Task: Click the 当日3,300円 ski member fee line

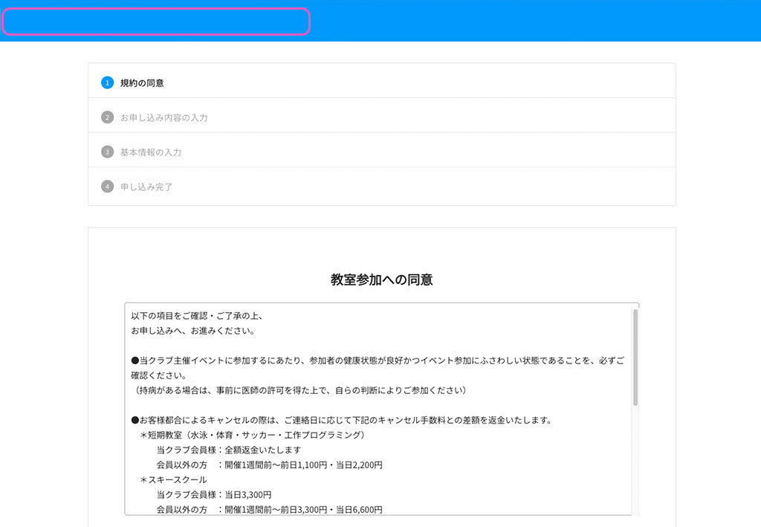Action: [214, 494]
